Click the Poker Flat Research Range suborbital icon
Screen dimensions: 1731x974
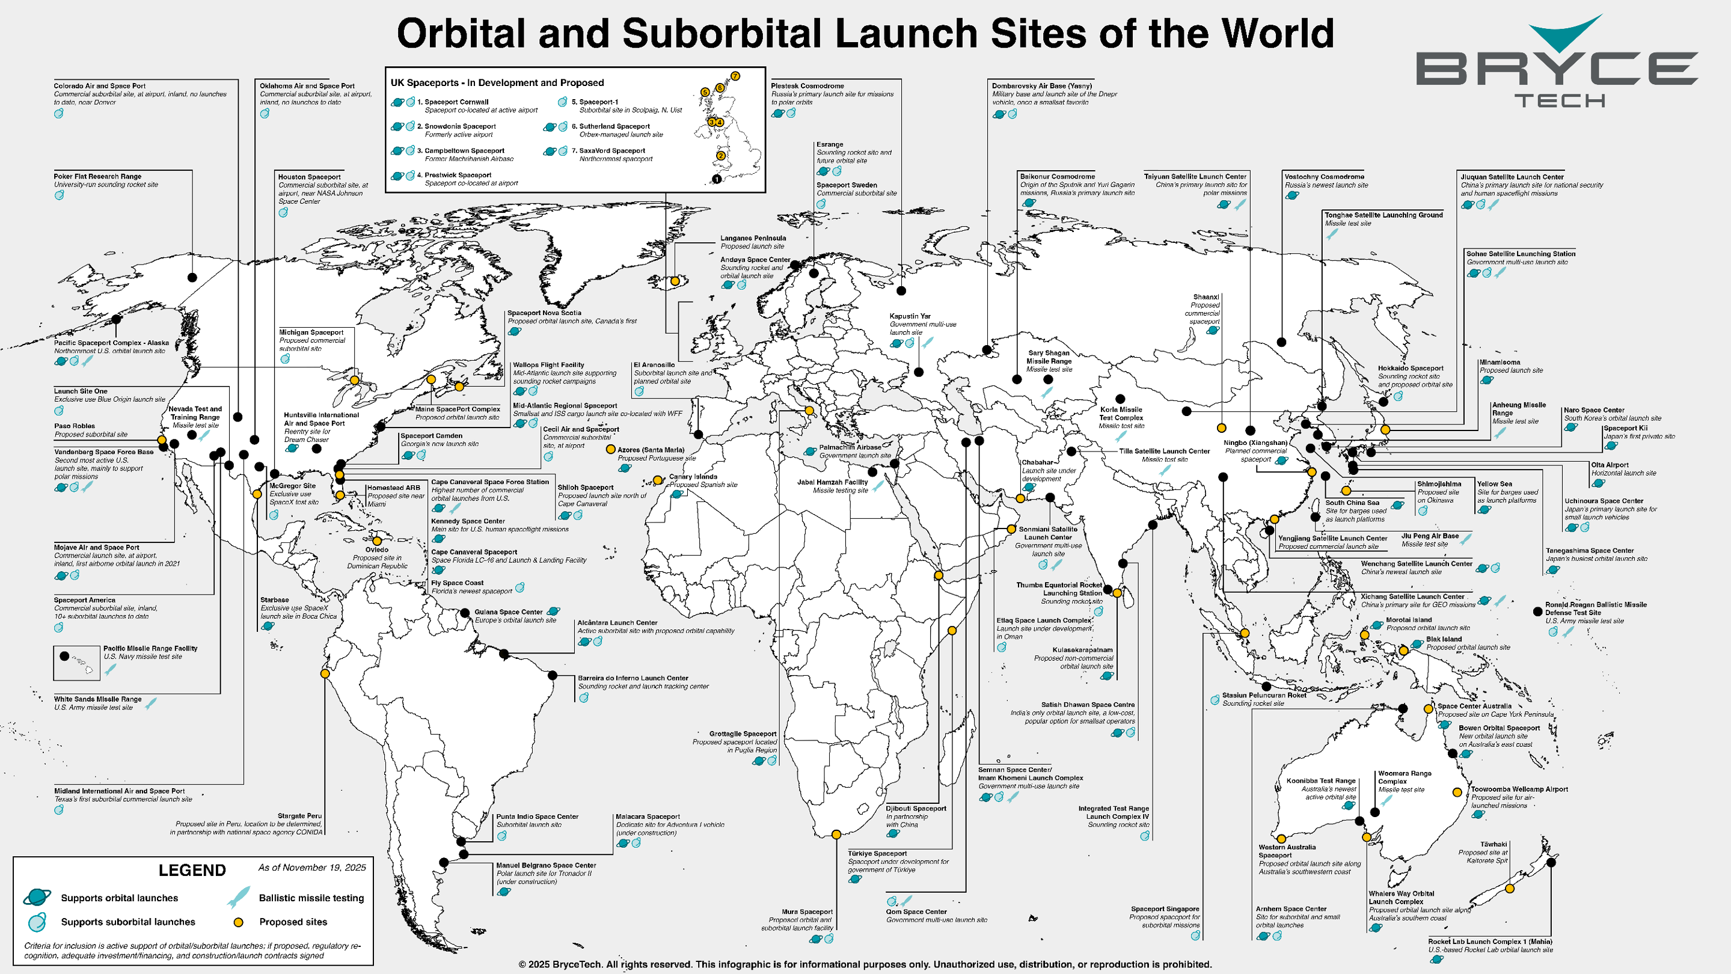pyautogui.click(x=59, y=195)
